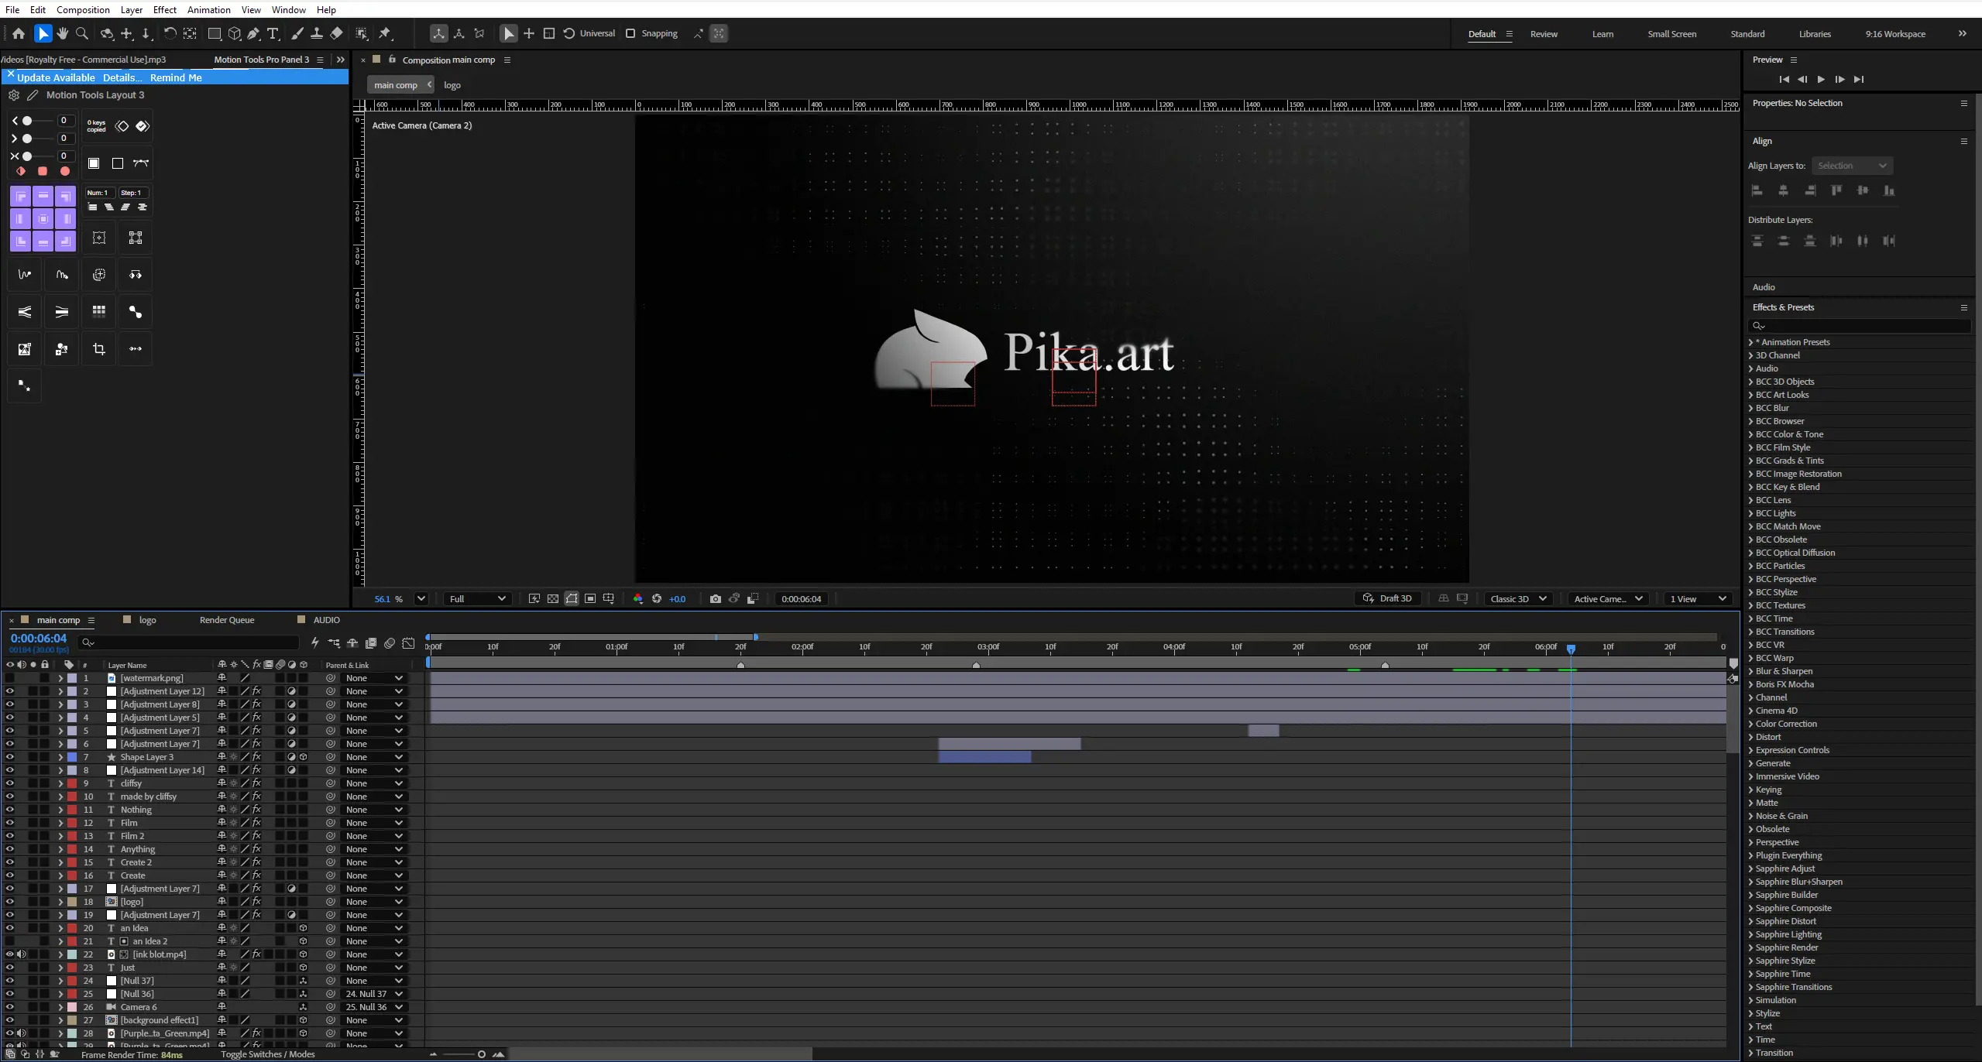Jump to last frame in Preview panel
The width and height of the screenshot is (1982, 1062).
coord(1859,79)
